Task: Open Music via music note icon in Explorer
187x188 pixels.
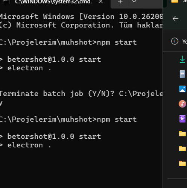Action: point(182,104)
